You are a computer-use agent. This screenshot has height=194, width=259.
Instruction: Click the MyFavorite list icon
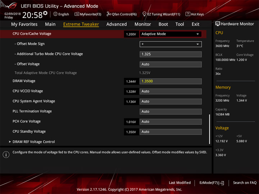[x=77, y=14]
